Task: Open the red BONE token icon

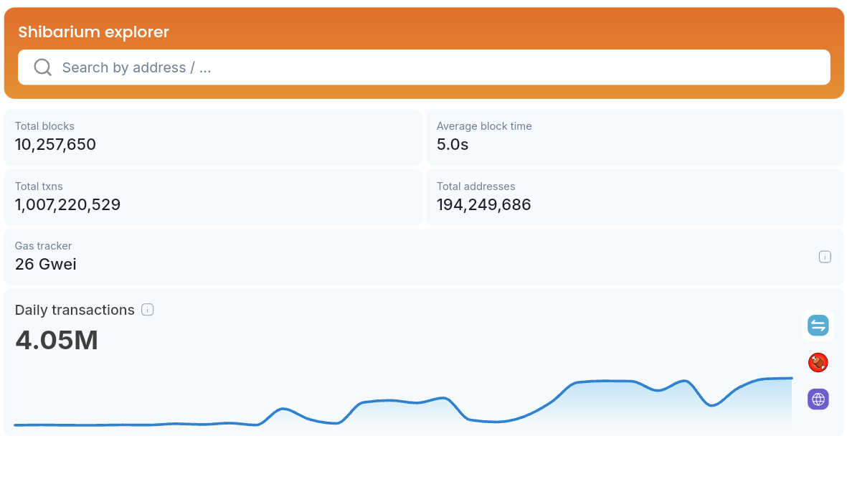Action: (x=818, y=362)
